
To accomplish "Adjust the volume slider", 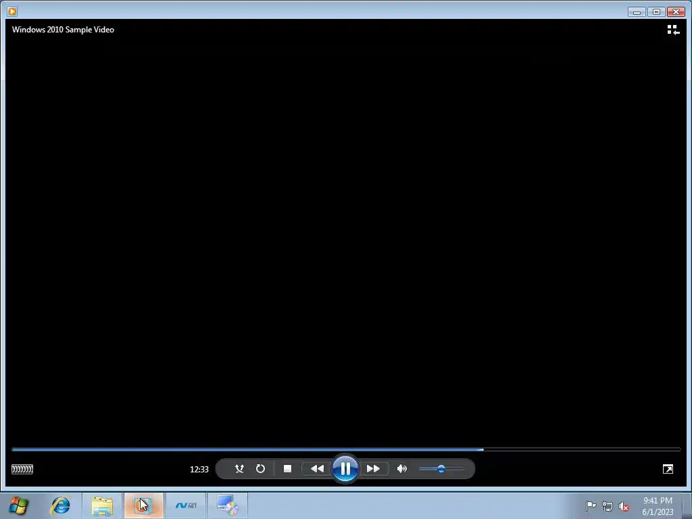I will tap(441, 469).
